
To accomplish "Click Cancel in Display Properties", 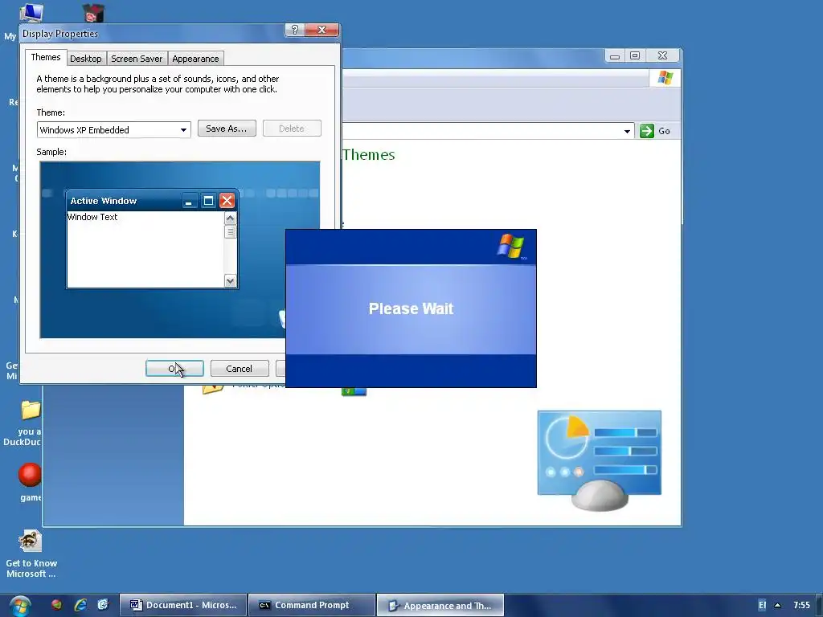I will click(x=240, y=369).
